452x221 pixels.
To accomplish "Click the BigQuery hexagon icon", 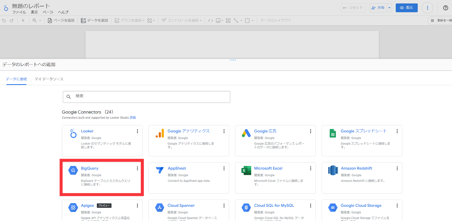I will point(73,170).
